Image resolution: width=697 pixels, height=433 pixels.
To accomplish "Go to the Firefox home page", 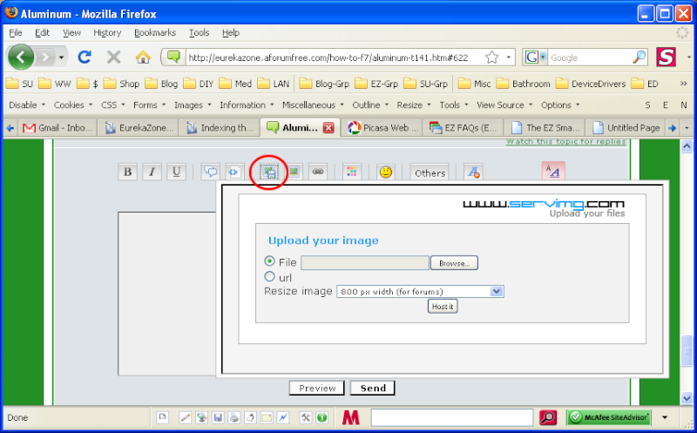I will 143,58.
